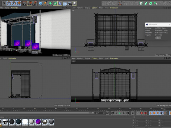Click perspective viewport rotate camera icon
The width and height of the screenshot is (171, 128).
(x=67, y=8)
